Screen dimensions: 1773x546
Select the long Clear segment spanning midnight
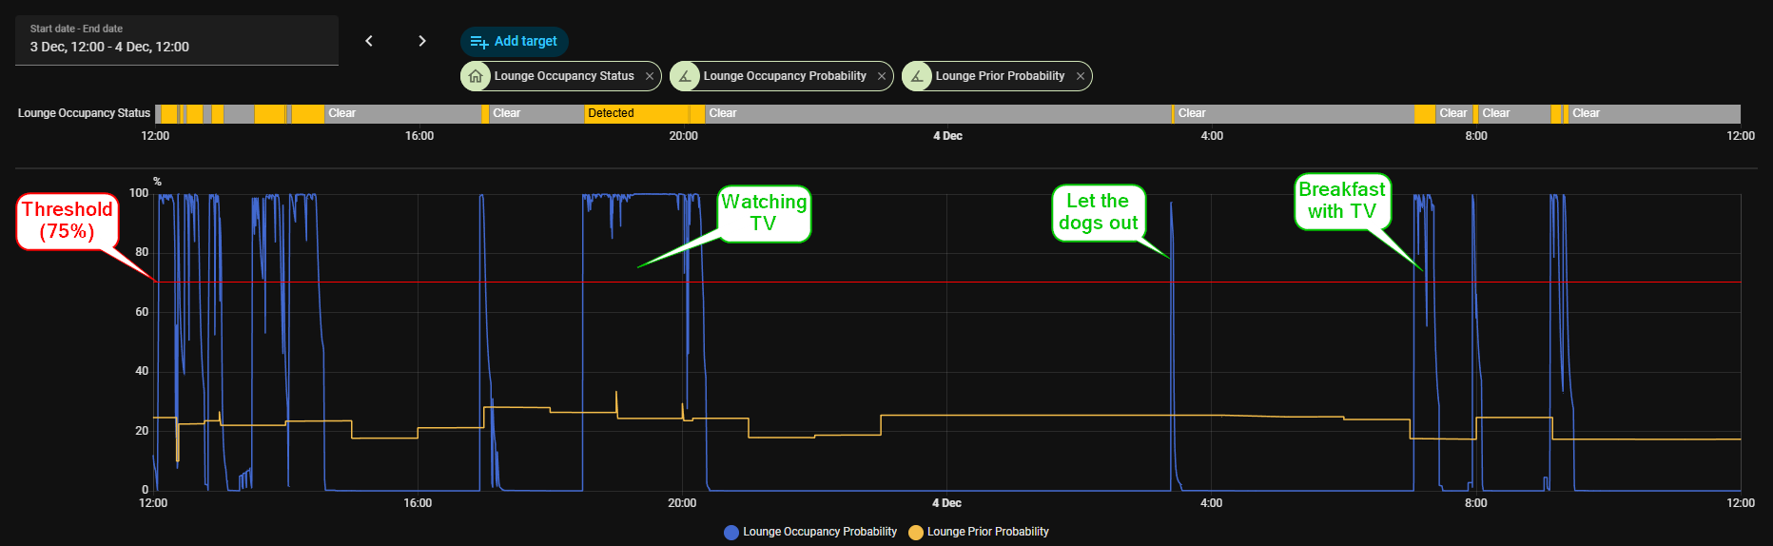(937, 114)
